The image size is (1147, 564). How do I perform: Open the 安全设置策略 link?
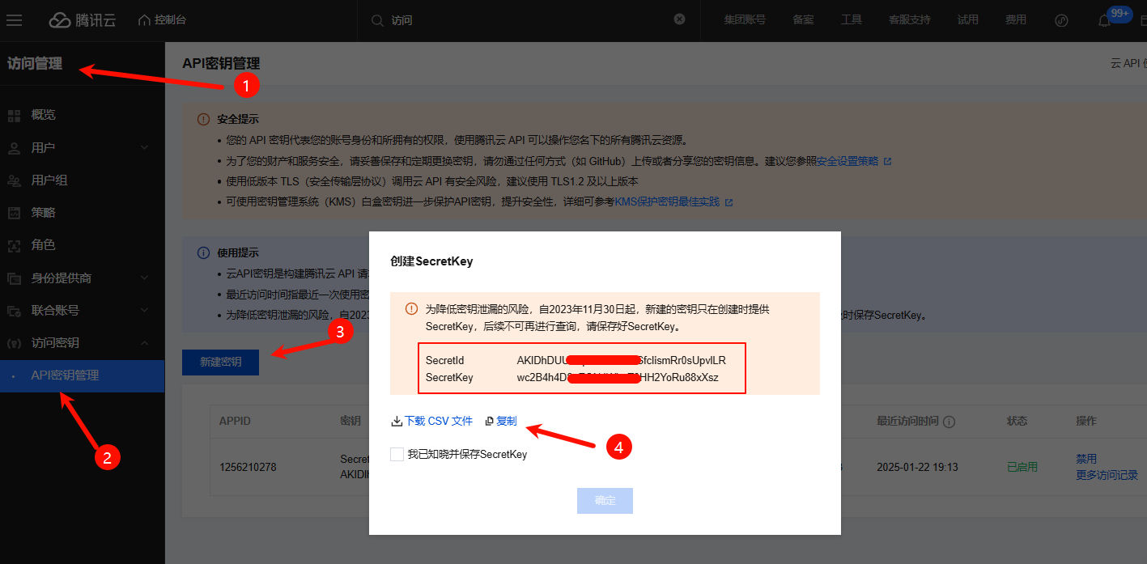pyautogui.click(x=848, y=161)
